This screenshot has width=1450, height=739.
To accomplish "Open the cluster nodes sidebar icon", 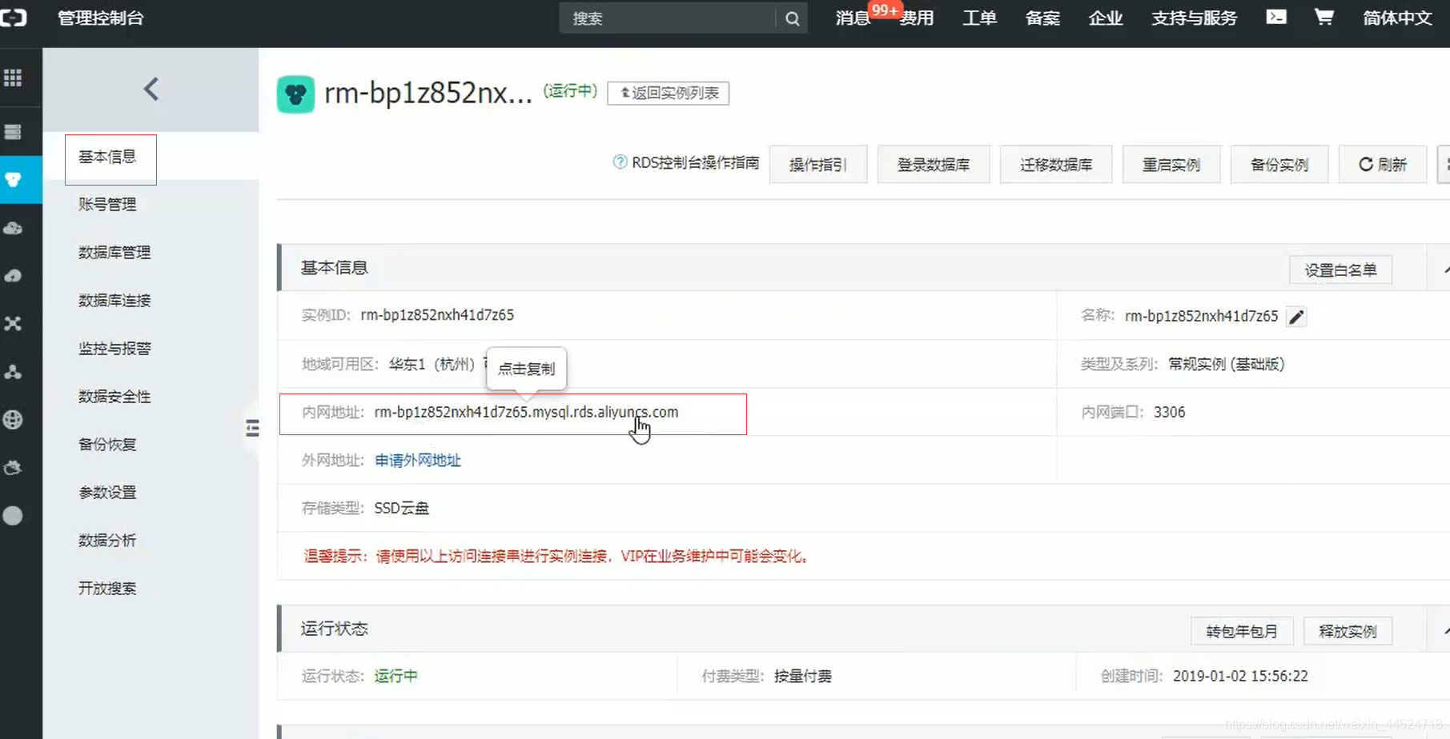I will point(13,372).
